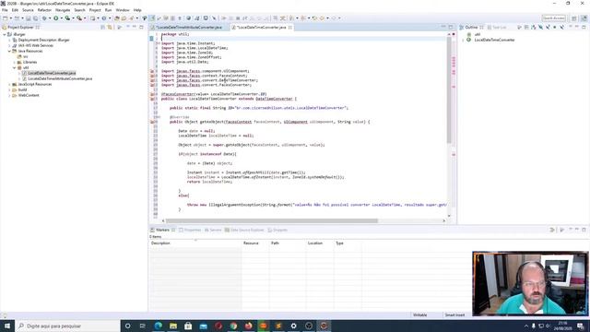Viewport: 590px width, 332px height.
Task: Expand the Libraries node
Action: (x=15, y=62)
